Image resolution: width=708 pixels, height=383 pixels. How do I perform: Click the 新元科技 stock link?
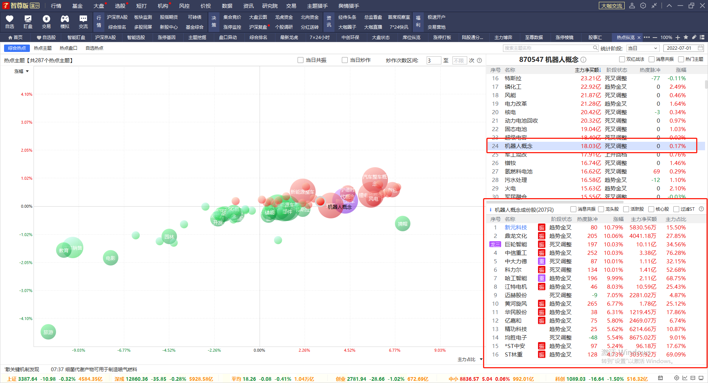(x=516, y=228)
